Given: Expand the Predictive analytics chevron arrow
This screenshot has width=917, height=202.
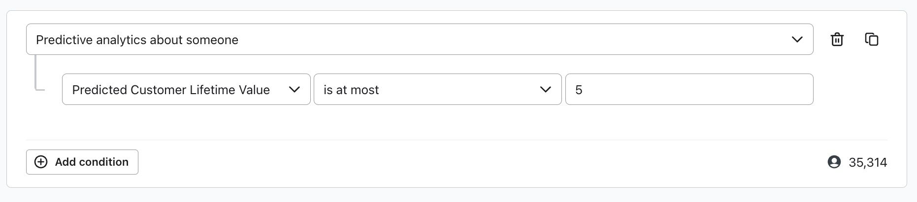Looking at the screenshot, I should point(797,39).
